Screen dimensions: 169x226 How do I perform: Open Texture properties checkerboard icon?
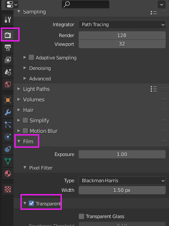click(8, 189)
